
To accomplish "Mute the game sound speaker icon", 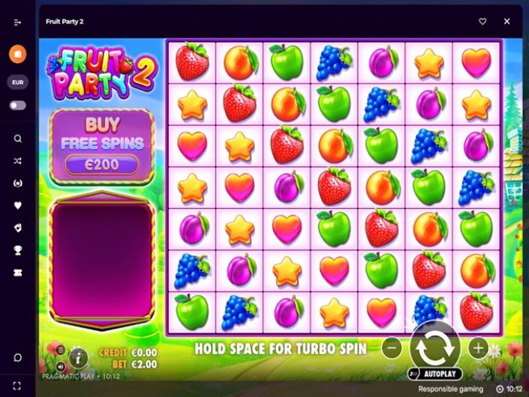I will click(x=60, y=366).
